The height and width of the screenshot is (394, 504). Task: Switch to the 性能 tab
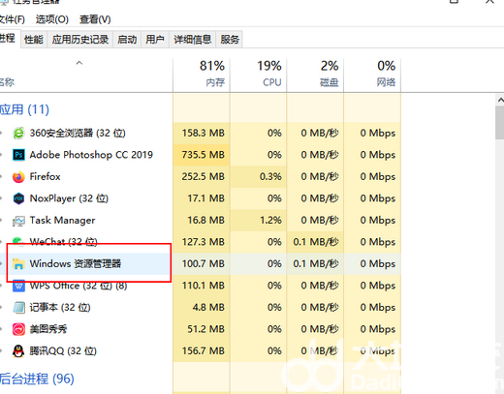(x=34, y=40)
